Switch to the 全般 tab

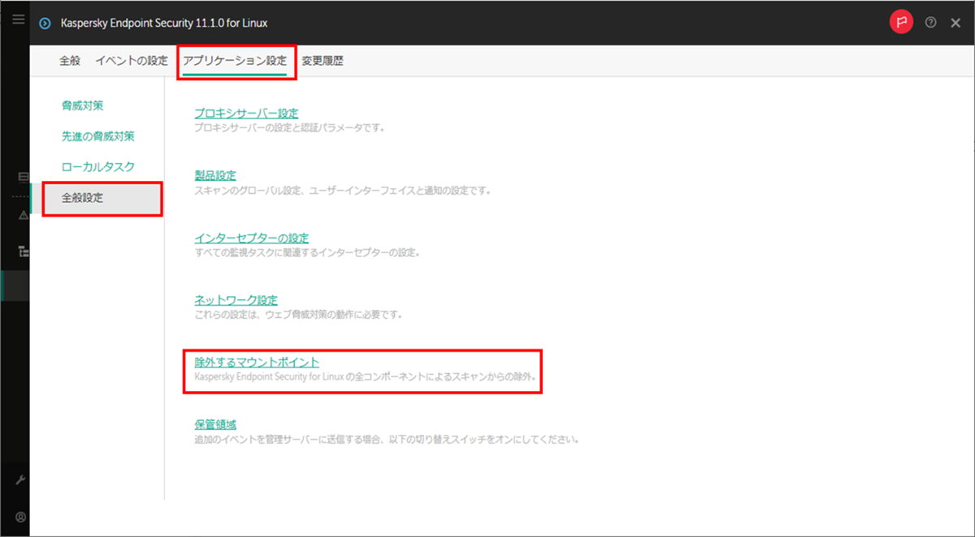(70, 61)
